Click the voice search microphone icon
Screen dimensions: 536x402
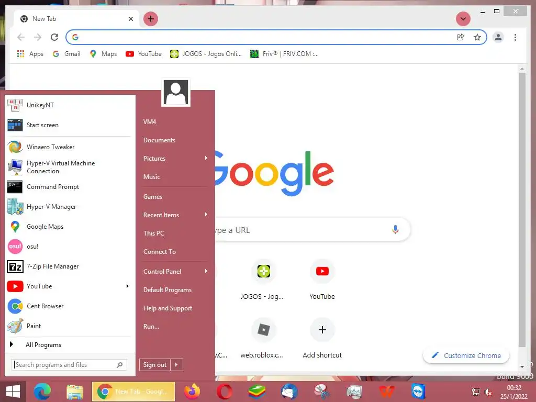(x=395, y=229)
